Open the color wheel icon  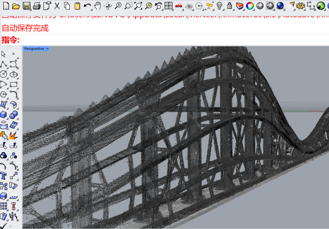coord(250,6)
